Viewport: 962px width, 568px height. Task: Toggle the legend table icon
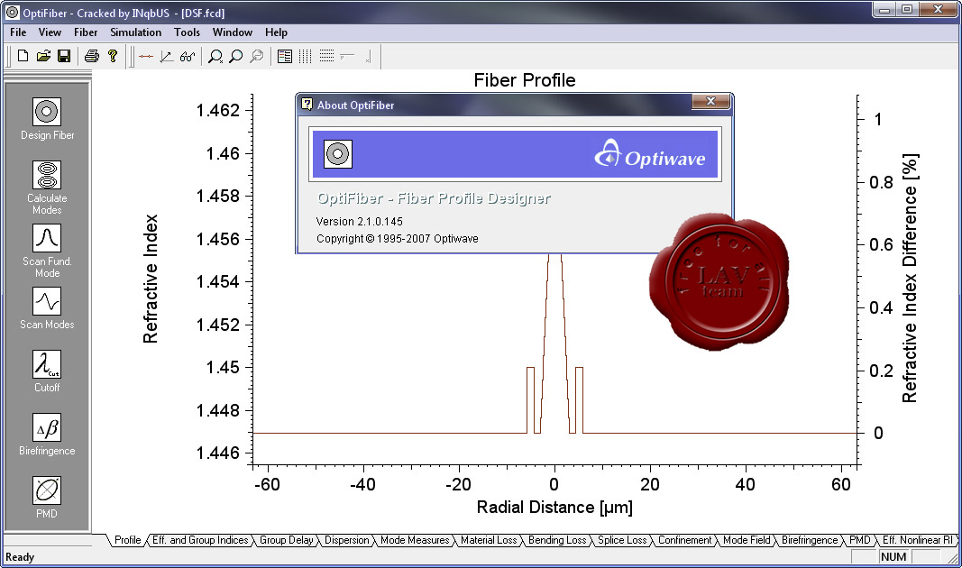coord(285,57)
